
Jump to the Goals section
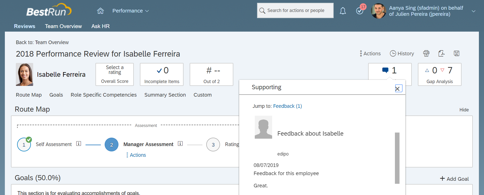click(56, 95)
